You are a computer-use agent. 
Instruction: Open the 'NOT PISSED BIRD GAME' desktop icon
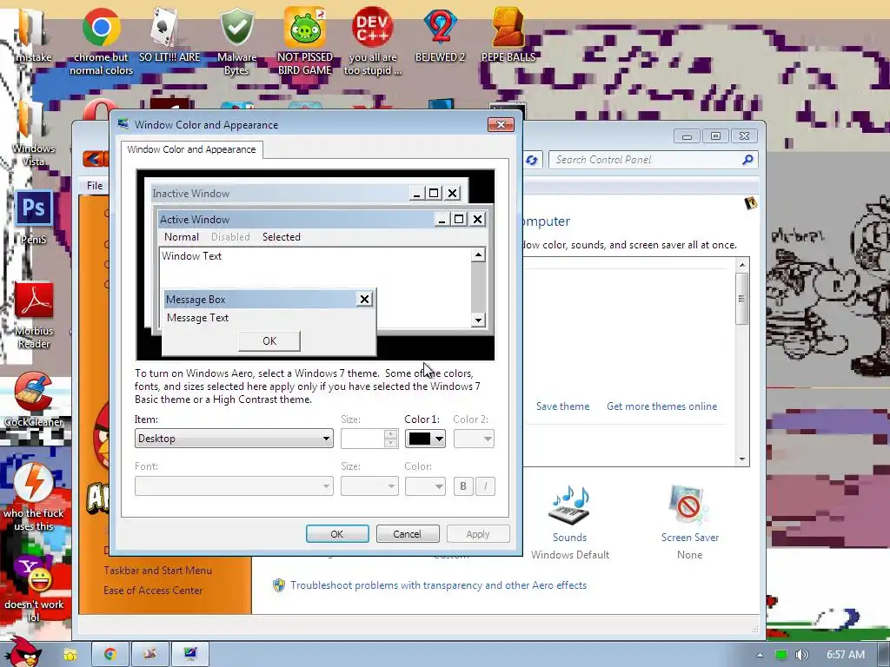pyautogui.click(x=305, y=42)
